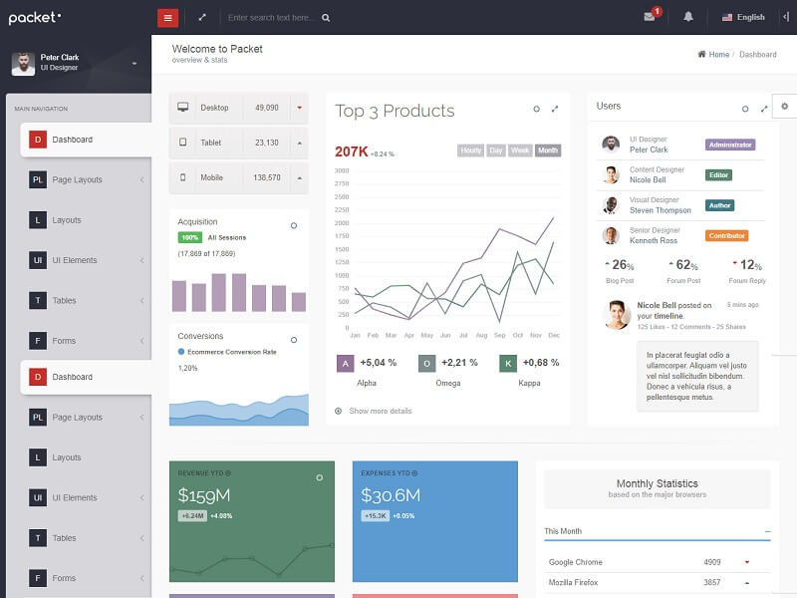Click Peter Clark's sidebar profile avatar
The image size is (797, 598).
pyautogui.click(x=23, y=64)
